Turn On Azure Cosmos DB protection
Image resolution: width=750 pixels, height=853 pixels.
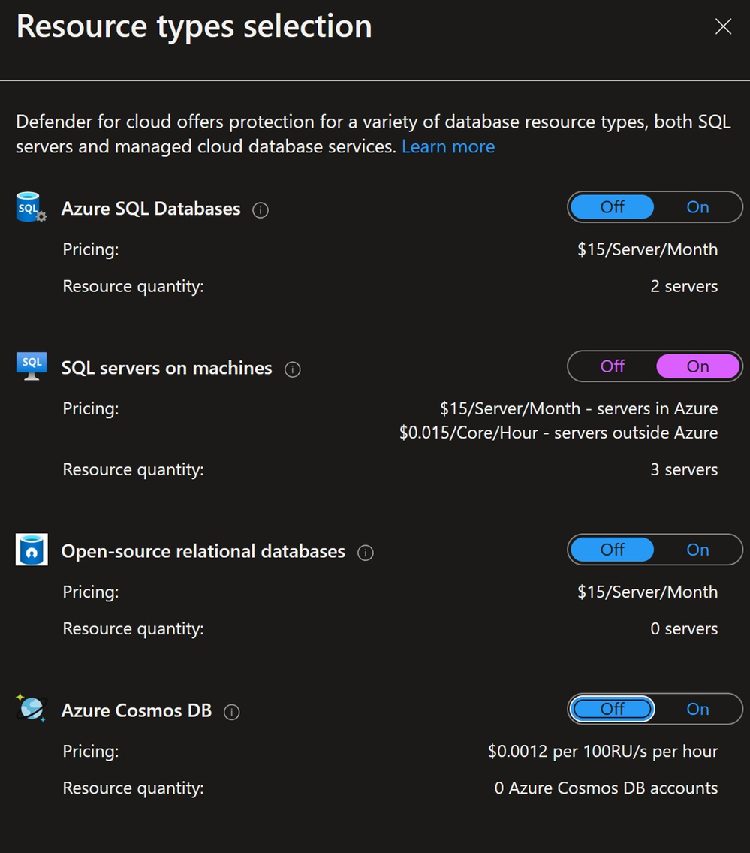[x=697, y=710]
